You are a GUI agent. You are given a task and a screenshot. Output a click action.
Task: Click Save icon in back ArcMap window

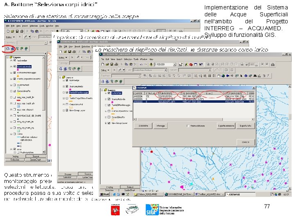(17, 31)
